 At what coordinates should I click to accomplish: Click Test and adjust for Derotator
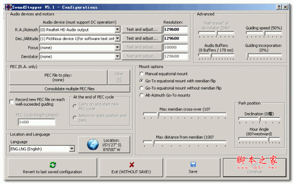[142, 56]
